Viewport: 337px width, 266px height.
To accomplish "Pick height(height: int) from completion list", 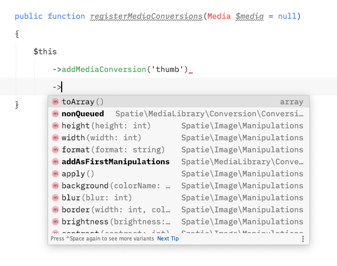I will [179, 126].
